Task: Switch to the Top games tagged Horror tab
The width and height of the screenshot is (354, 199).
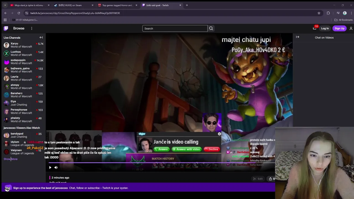Action: click(117, 5)
